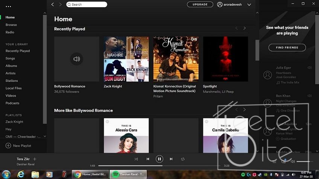Add Tera Zikr to your library
The height and width of the screenshot is (179, 319).
pos(35,159)
